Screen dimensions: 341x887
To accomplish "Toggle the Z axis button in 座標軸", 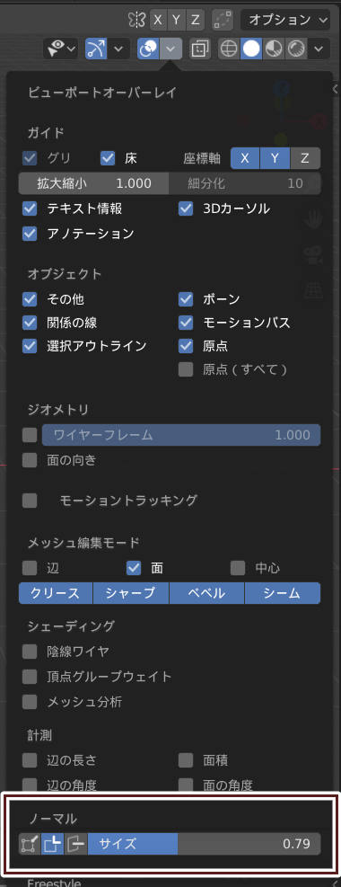I will coord(305,158).
